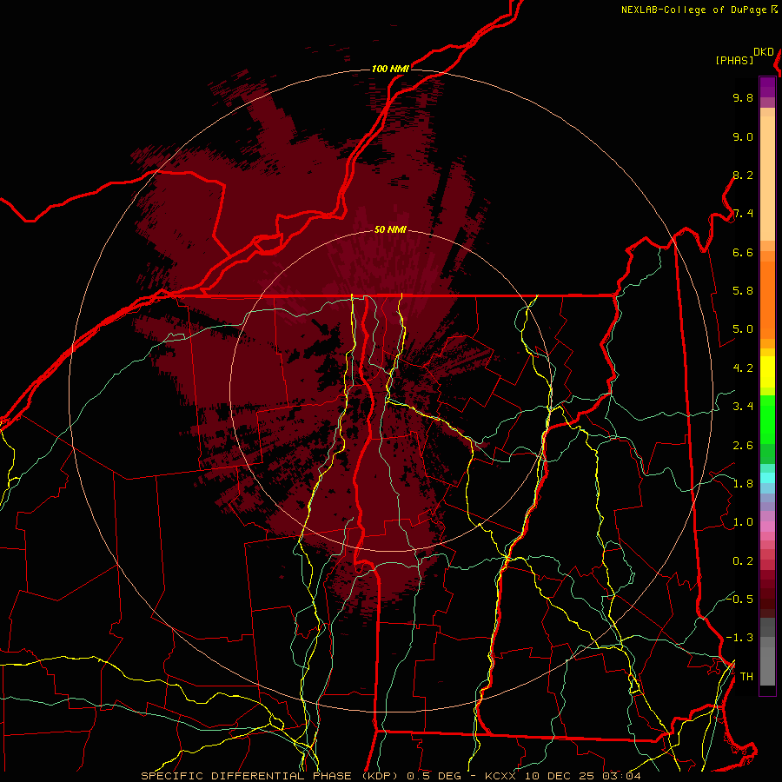Click the 3.4 color scale label
782x782 pixels.
tap(743, 407)
